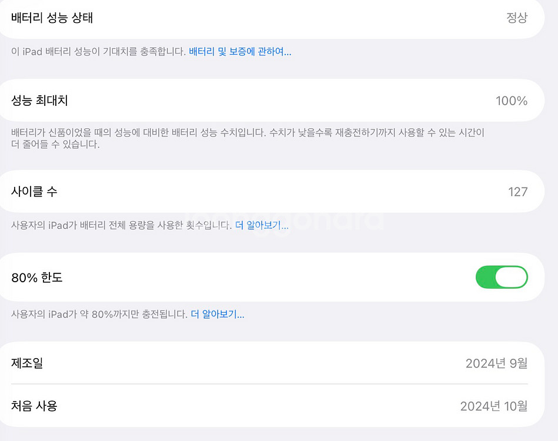Click the divider between 제조일 and 처음 사용
558x441 pixels.
coord(269,384)
